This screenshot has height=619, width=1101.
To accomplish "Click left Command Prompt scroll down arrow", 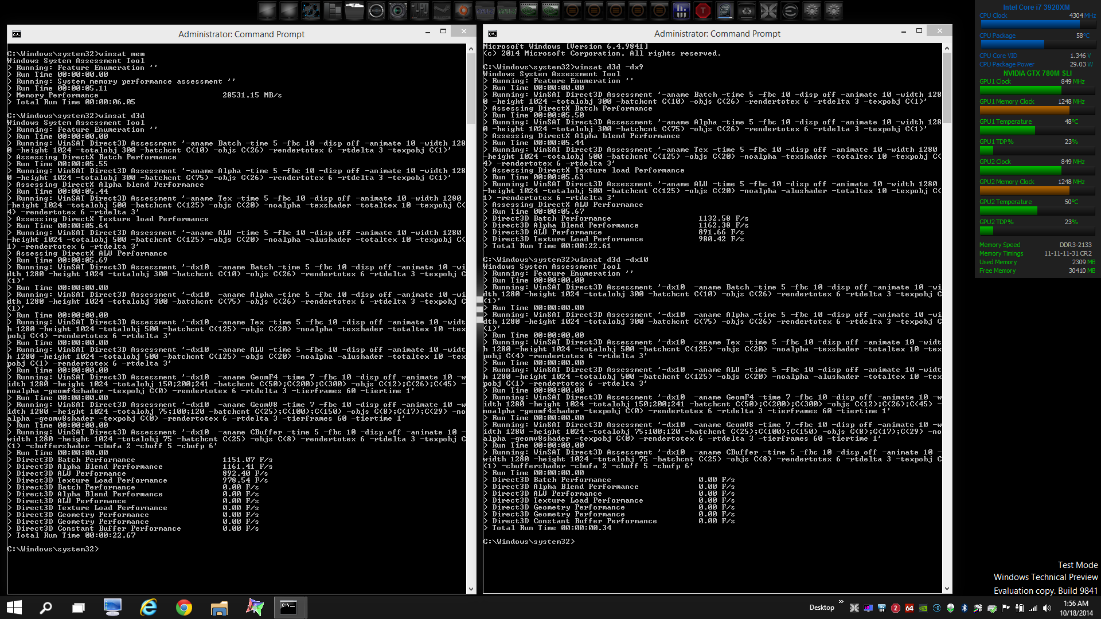I will [x=471, y=589].
